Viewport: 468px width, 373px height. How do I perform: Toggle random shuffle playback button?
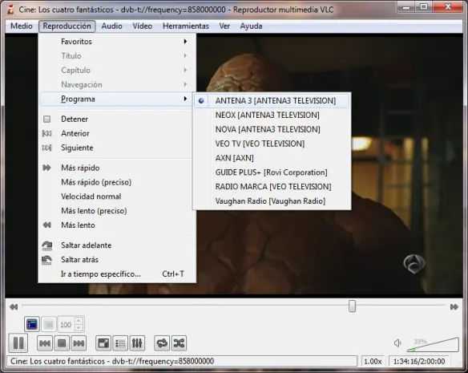(x=179, y=343)
